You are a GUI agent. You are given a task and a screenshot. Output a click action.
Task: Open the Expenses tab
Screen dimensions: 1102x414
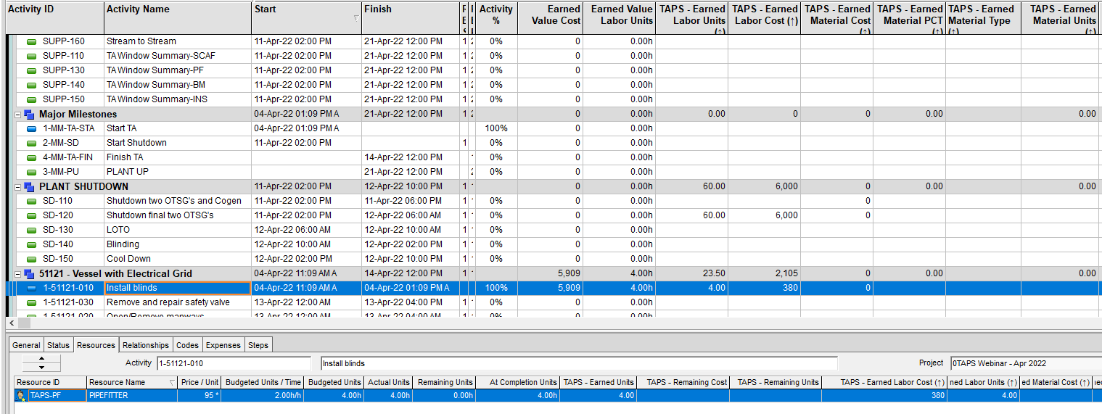[223, 345]
